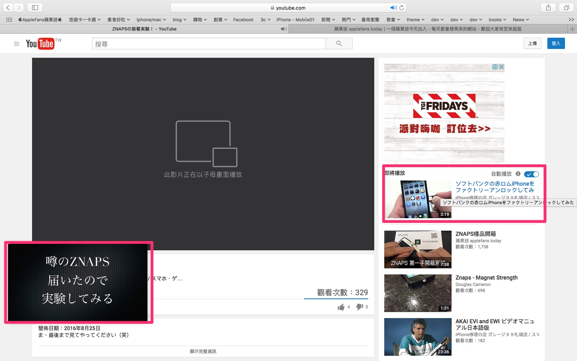Select the 觀看次數：329 view count text
The height and width of the screenshot is (361, 577).
coord(342,292)
